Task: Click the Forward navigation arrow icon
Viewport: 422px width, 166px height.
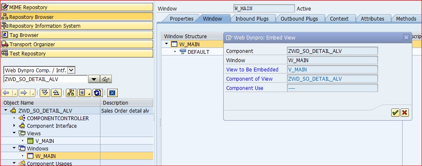Action: pyautogui.click(x=24, y=93)
